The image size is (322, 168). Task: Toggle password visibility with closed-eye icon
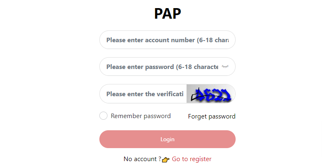coord(225,67)
